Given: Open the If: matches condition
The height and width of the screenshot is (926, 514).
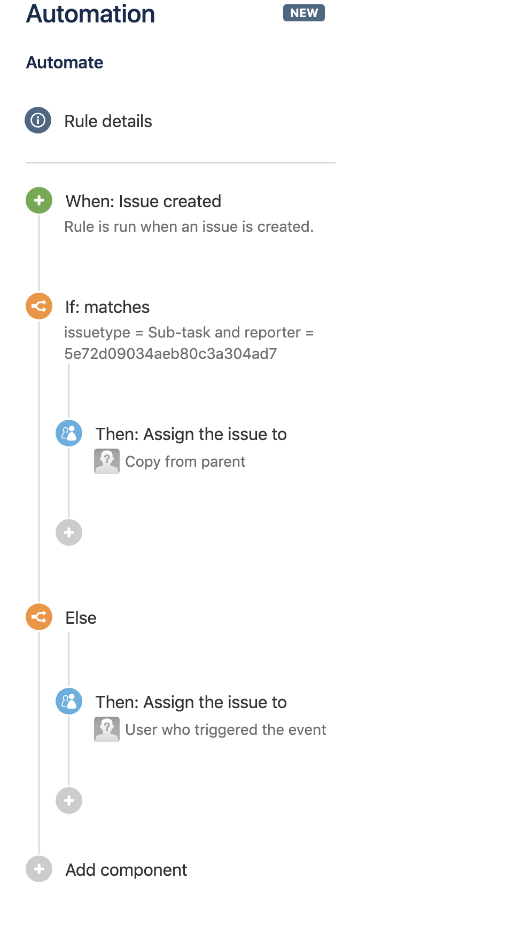Looking at the screenshot, I should coord(107,307).
